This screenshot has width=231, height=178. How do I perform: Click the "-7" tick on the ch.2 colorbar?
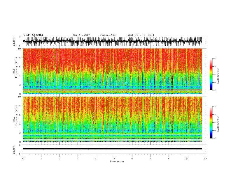[x=215, y=138]
